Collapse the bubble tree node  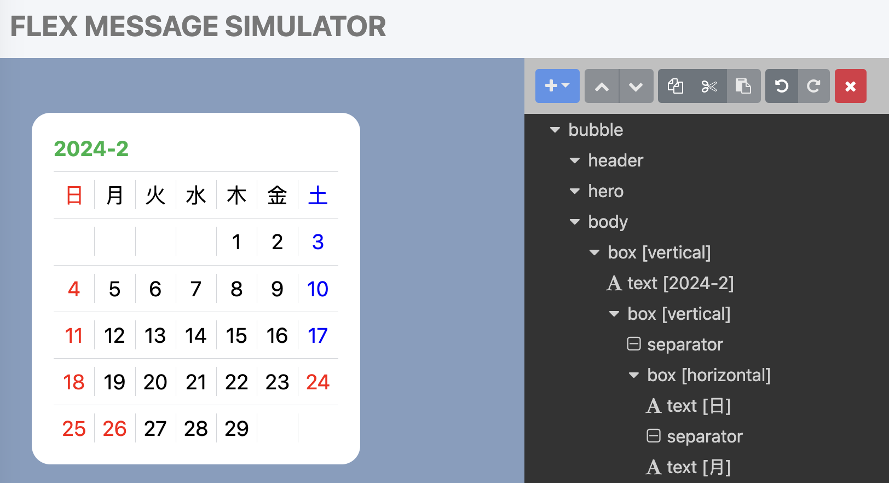click(555, 130)
